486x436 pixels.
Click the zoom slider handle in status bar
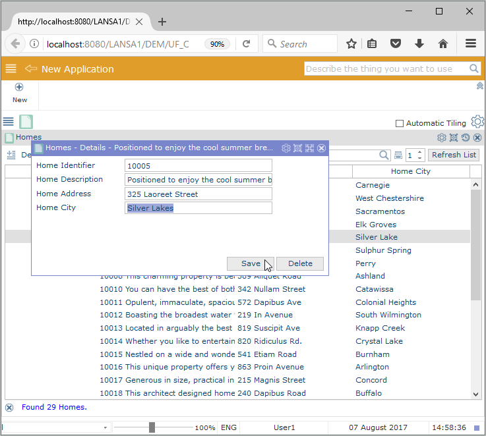click(152, 428)
